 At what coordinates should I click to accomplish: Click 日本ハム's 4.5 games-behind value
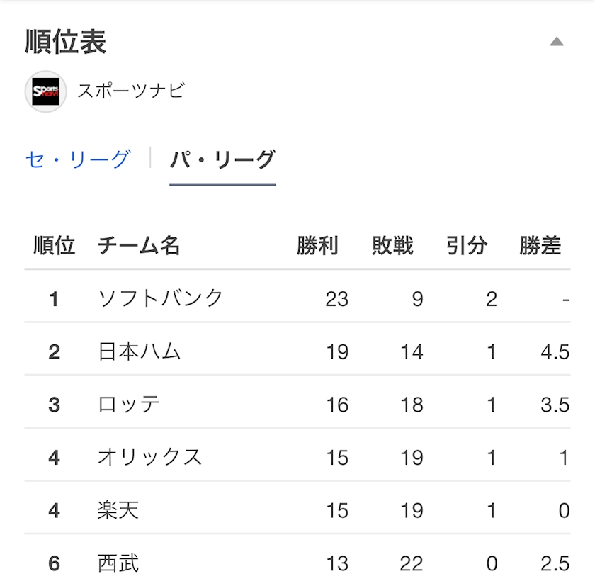[555, 352]
